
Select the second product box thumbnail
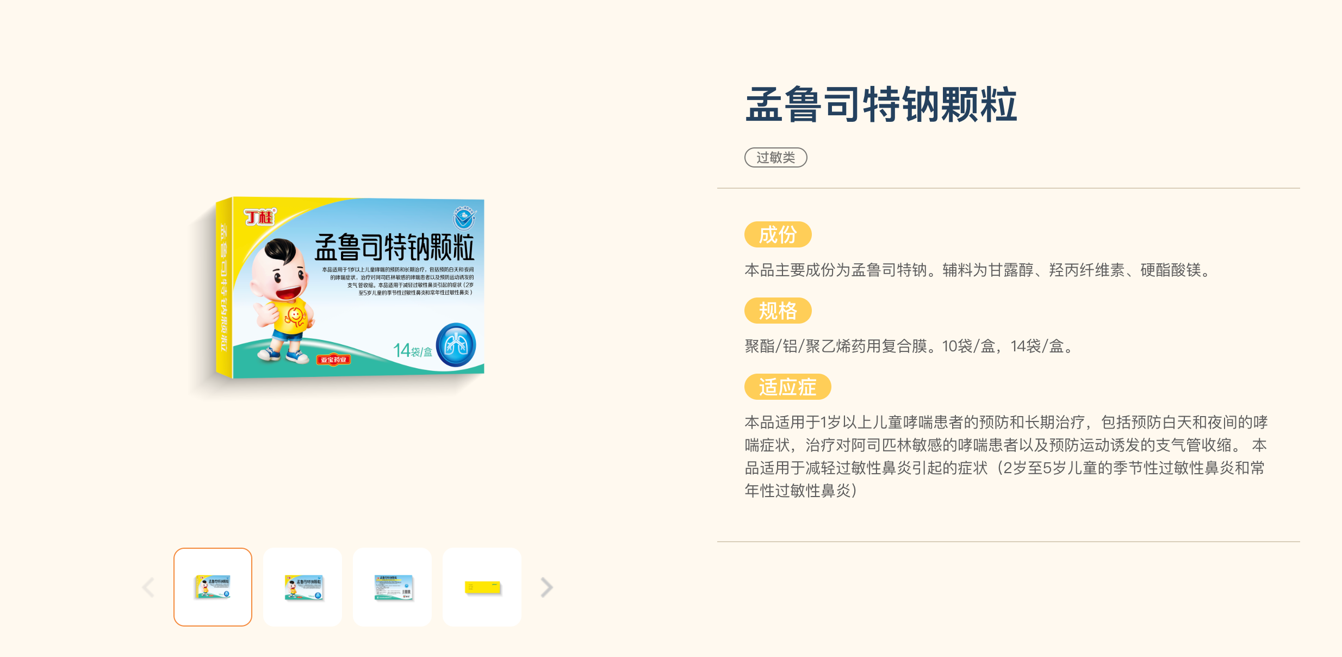click(302, 587)
